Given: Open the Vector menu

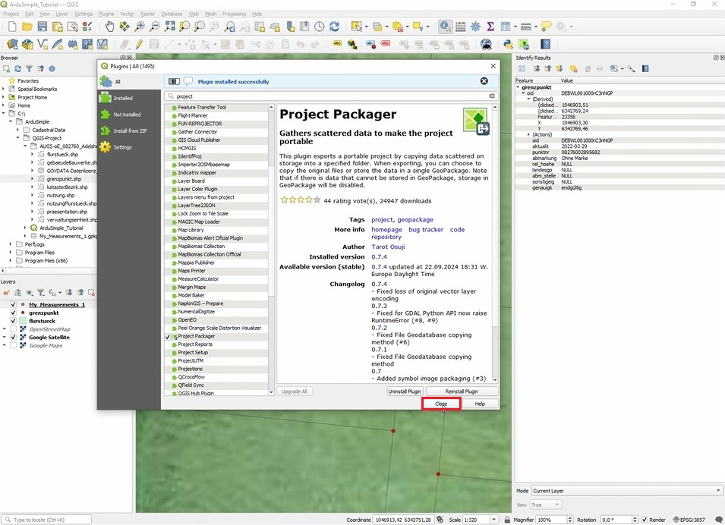Looking at the screenshot, I should tap(127, 14).
